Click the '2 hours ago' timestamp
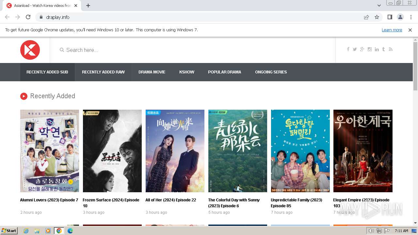This screenshot has height=235, width=418. 31,212
